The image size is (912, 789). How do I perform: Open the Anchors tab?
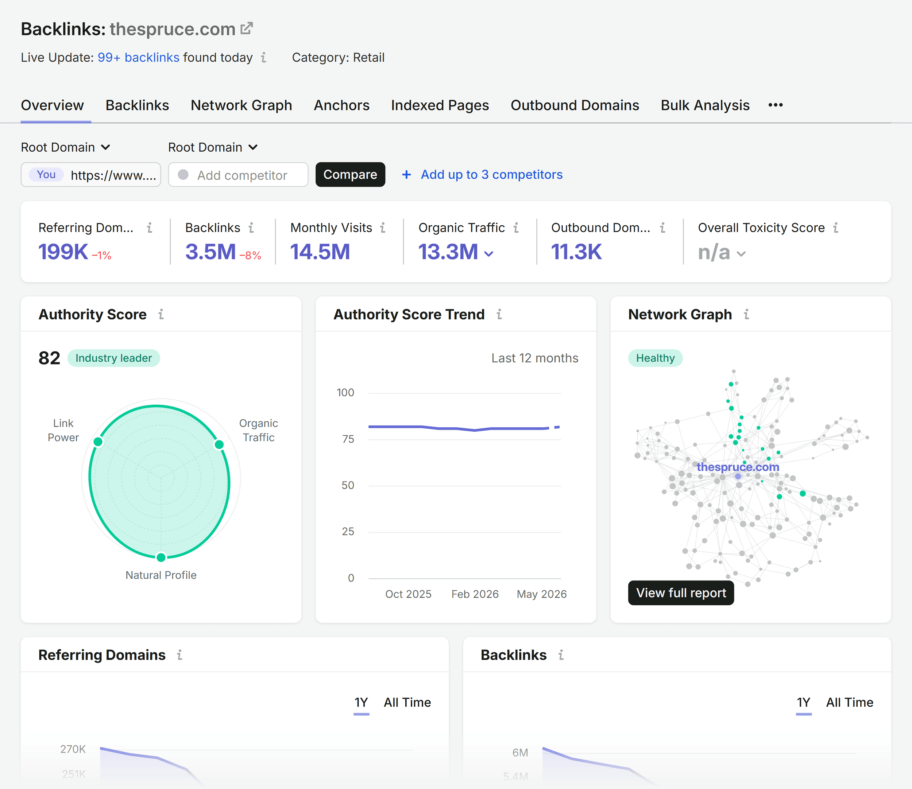(x=341, y=105)
